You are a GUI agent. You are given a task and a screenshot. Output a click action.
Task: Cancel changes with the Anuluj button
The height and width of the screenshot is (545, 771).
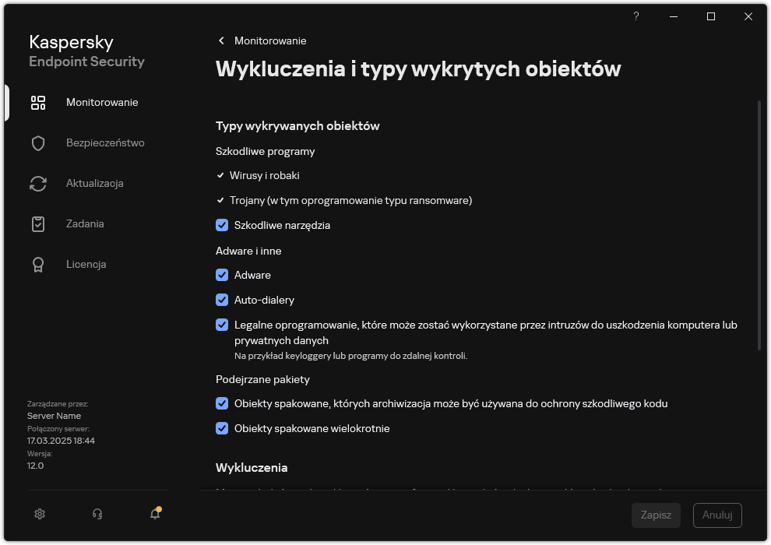point(716,515)
